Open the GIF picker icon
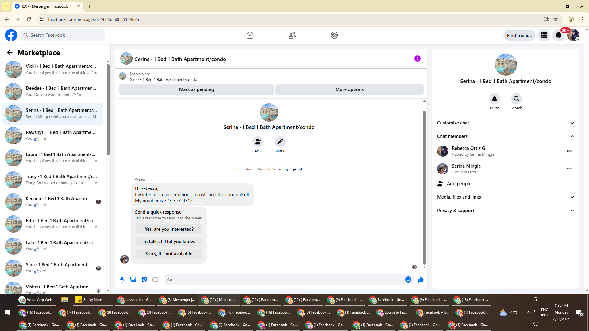Screen dimensions: 589x331 155,280
